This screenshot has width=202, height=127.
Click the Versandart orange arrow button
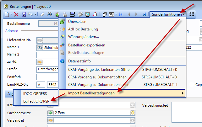pyautogui.click(x=50, y=120)
